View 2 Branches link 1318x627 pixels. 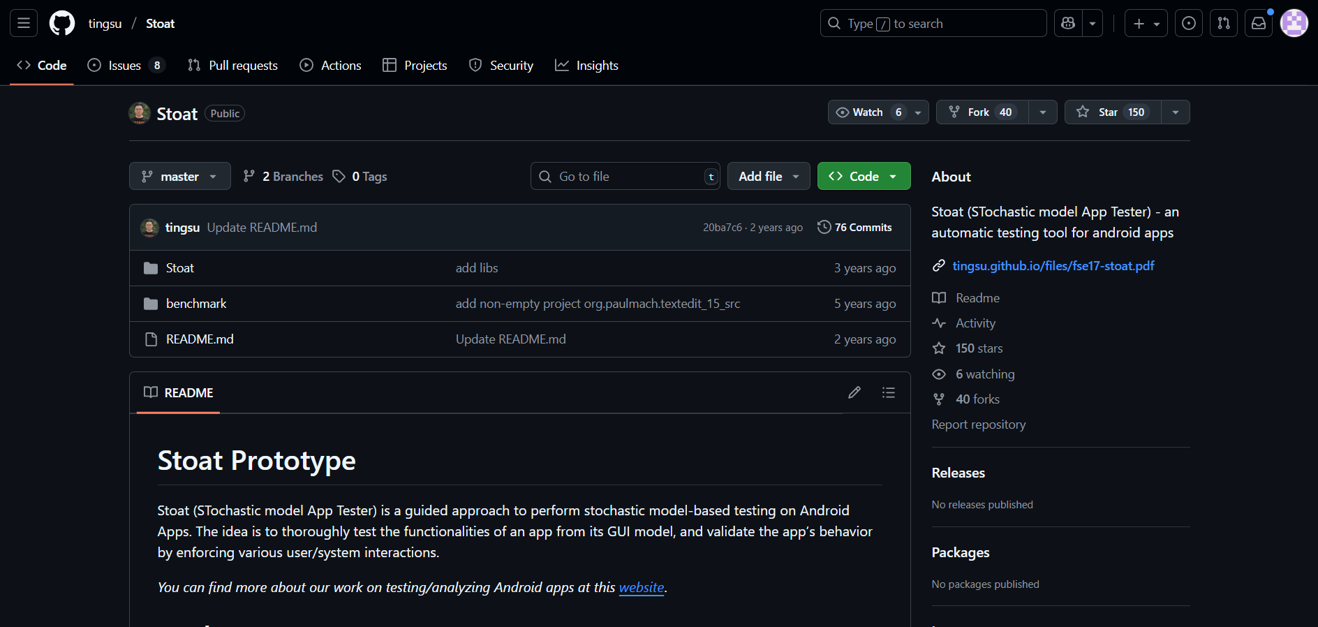click(283, 176)
